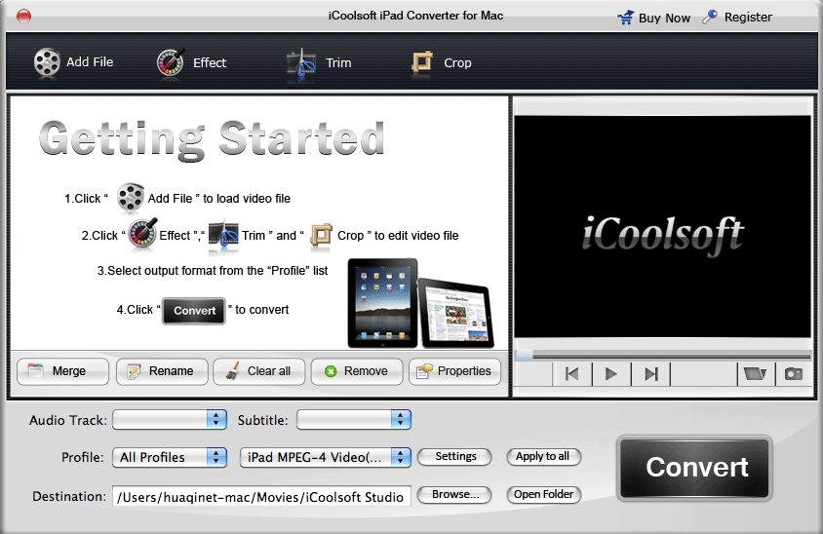Click the iPad devices picture in Getting Started

[x=420, y=303]
